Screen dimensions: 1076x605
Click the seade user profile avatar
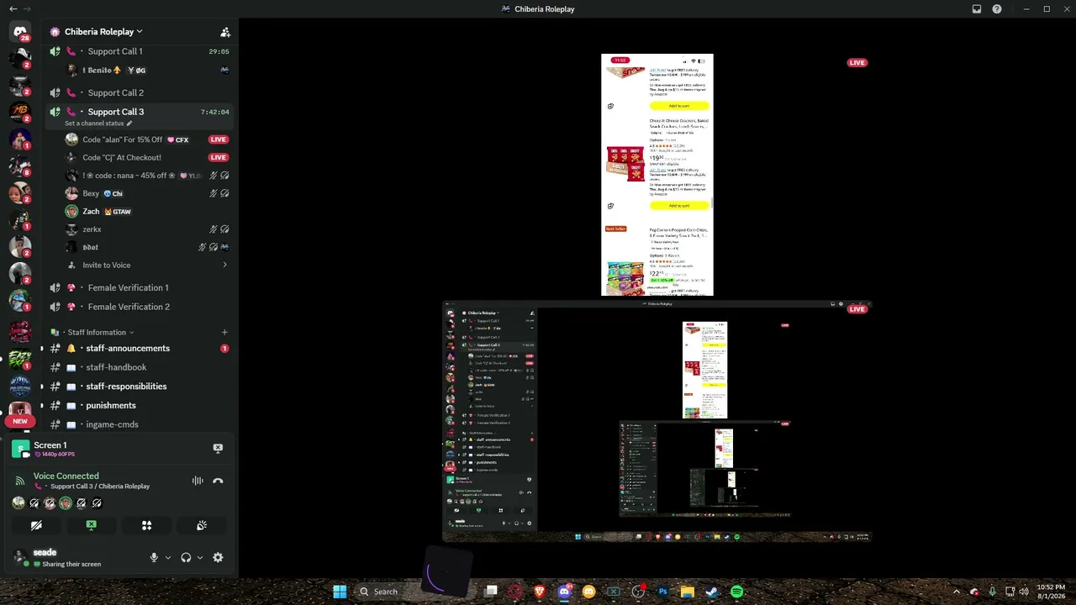(x=20, y=557)
